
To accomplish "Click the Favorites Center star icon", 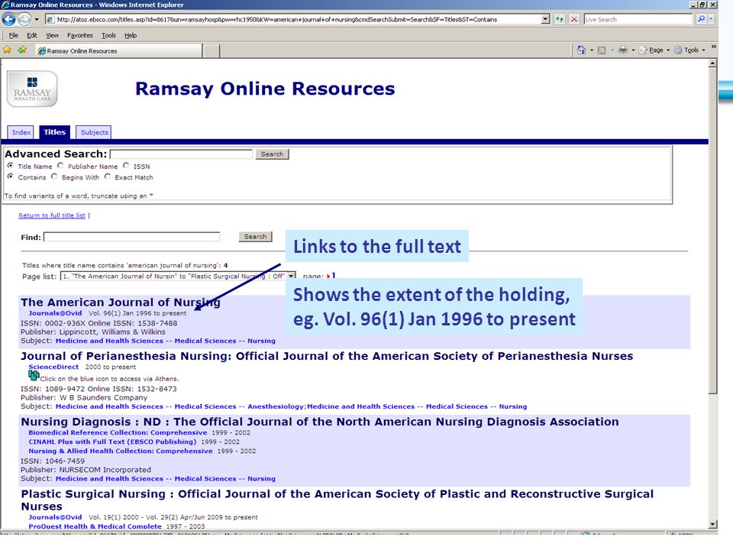I will [8, 50].
